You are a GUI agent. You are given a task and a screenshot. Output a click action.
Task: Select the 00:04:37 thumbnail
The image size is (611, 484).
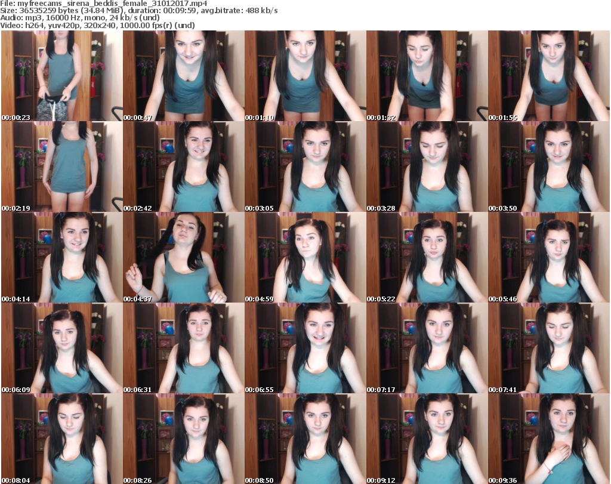click(184, 257)
